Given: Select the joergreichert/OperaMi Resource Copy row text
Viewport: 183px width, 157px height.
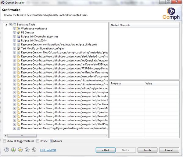Looking at the screenshot, I should click(x=65, y=108).
